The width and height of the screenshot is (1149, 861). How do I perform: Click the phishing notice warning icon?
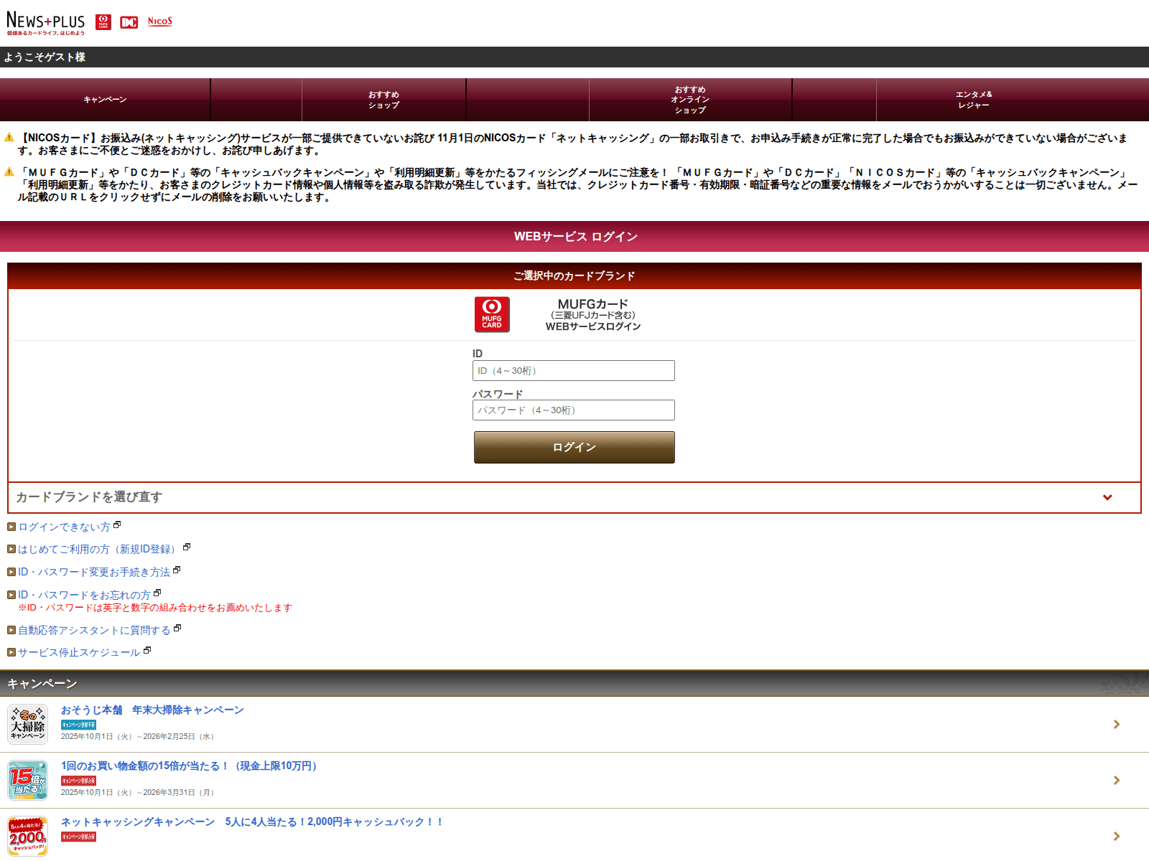[9, 171]
